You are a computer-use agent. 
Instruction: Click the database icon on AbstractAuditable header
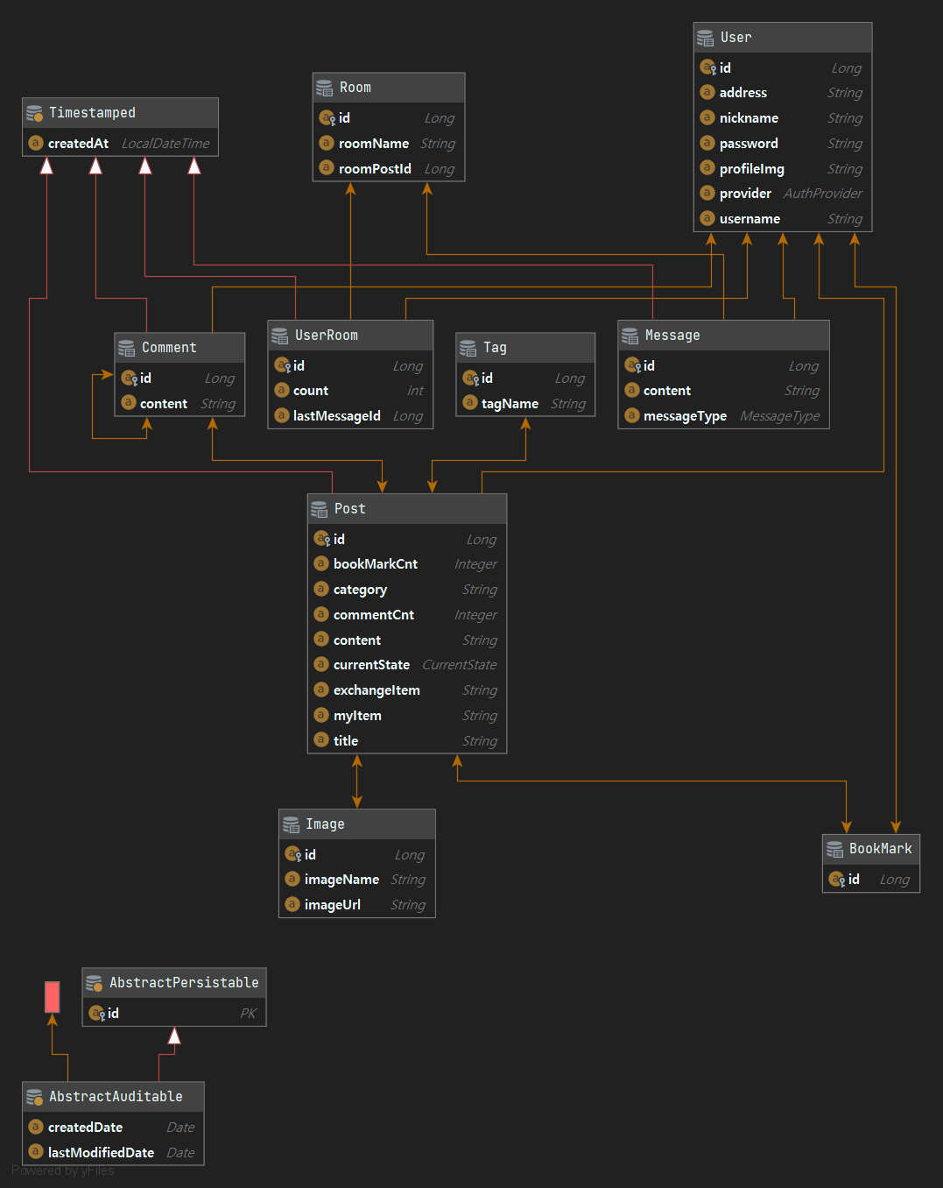point(34,1096)
